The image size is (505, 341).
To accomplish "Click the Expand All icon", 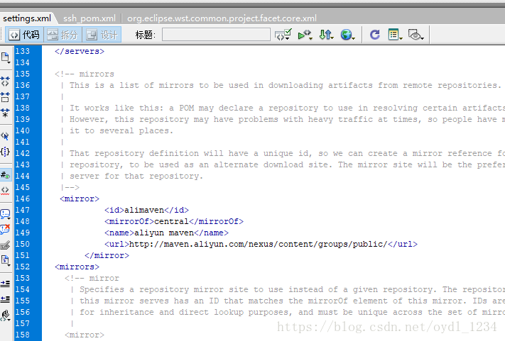I will (5, 113).
